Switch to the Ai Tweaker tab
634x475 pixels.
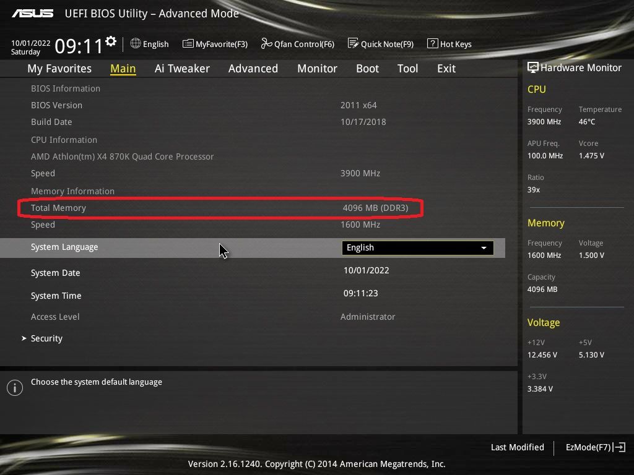click(x=182, y=69)
